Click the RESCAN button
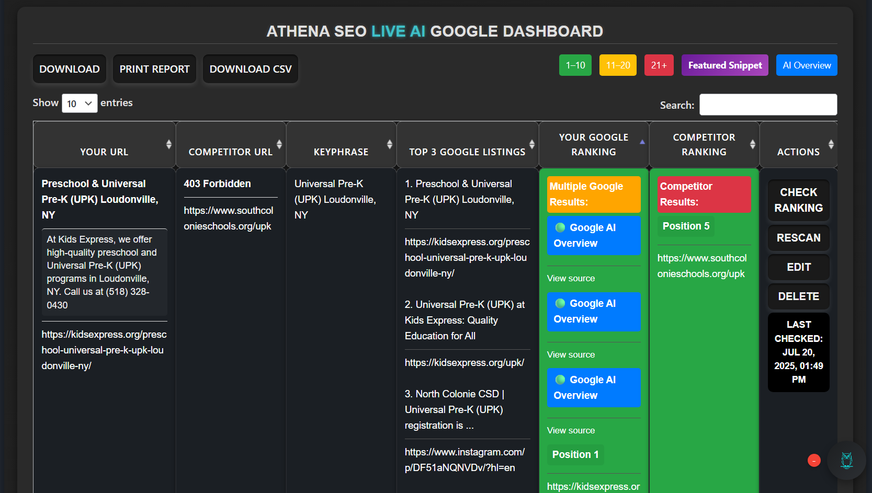 (x=798, y=238)
